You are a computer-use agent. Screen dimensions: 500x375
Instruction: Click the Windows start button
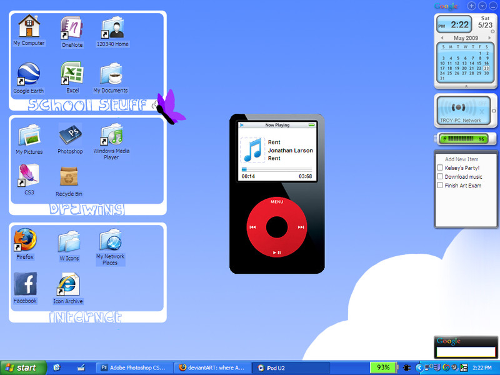23,367
